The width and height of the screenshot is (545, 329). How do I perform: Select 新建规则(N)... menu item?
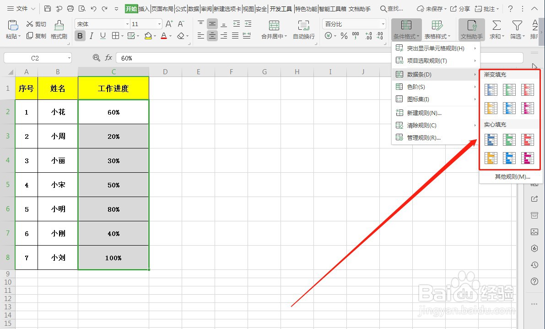(x=436, y=113)
